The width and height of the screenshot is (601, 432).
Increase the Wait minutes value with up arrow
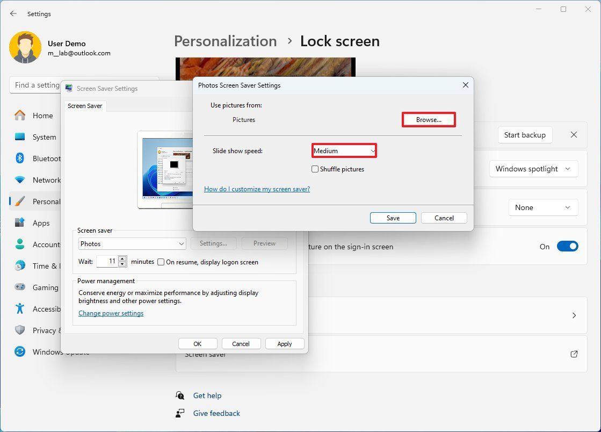click(x=122, y=259)
